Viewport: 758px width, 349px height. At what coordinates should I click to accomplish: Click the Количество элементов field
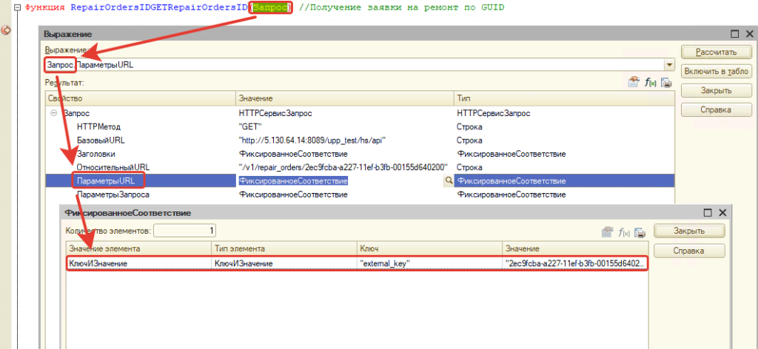tap(185, 231)
